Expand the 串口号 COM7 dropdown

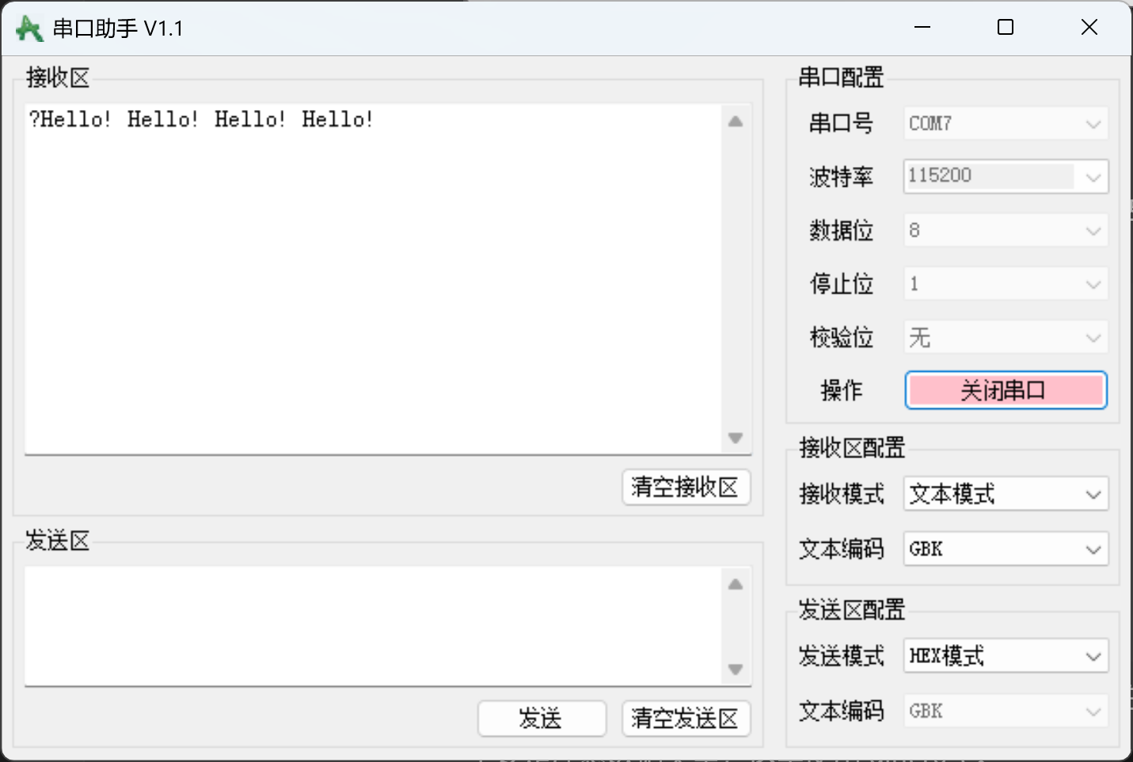tap(1006, 123)
